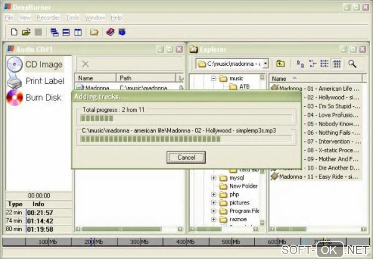The height and width of the screenshot is (259, 373).
Task: Switch Explorer to large icons view
Action: (x=300, y=64)
